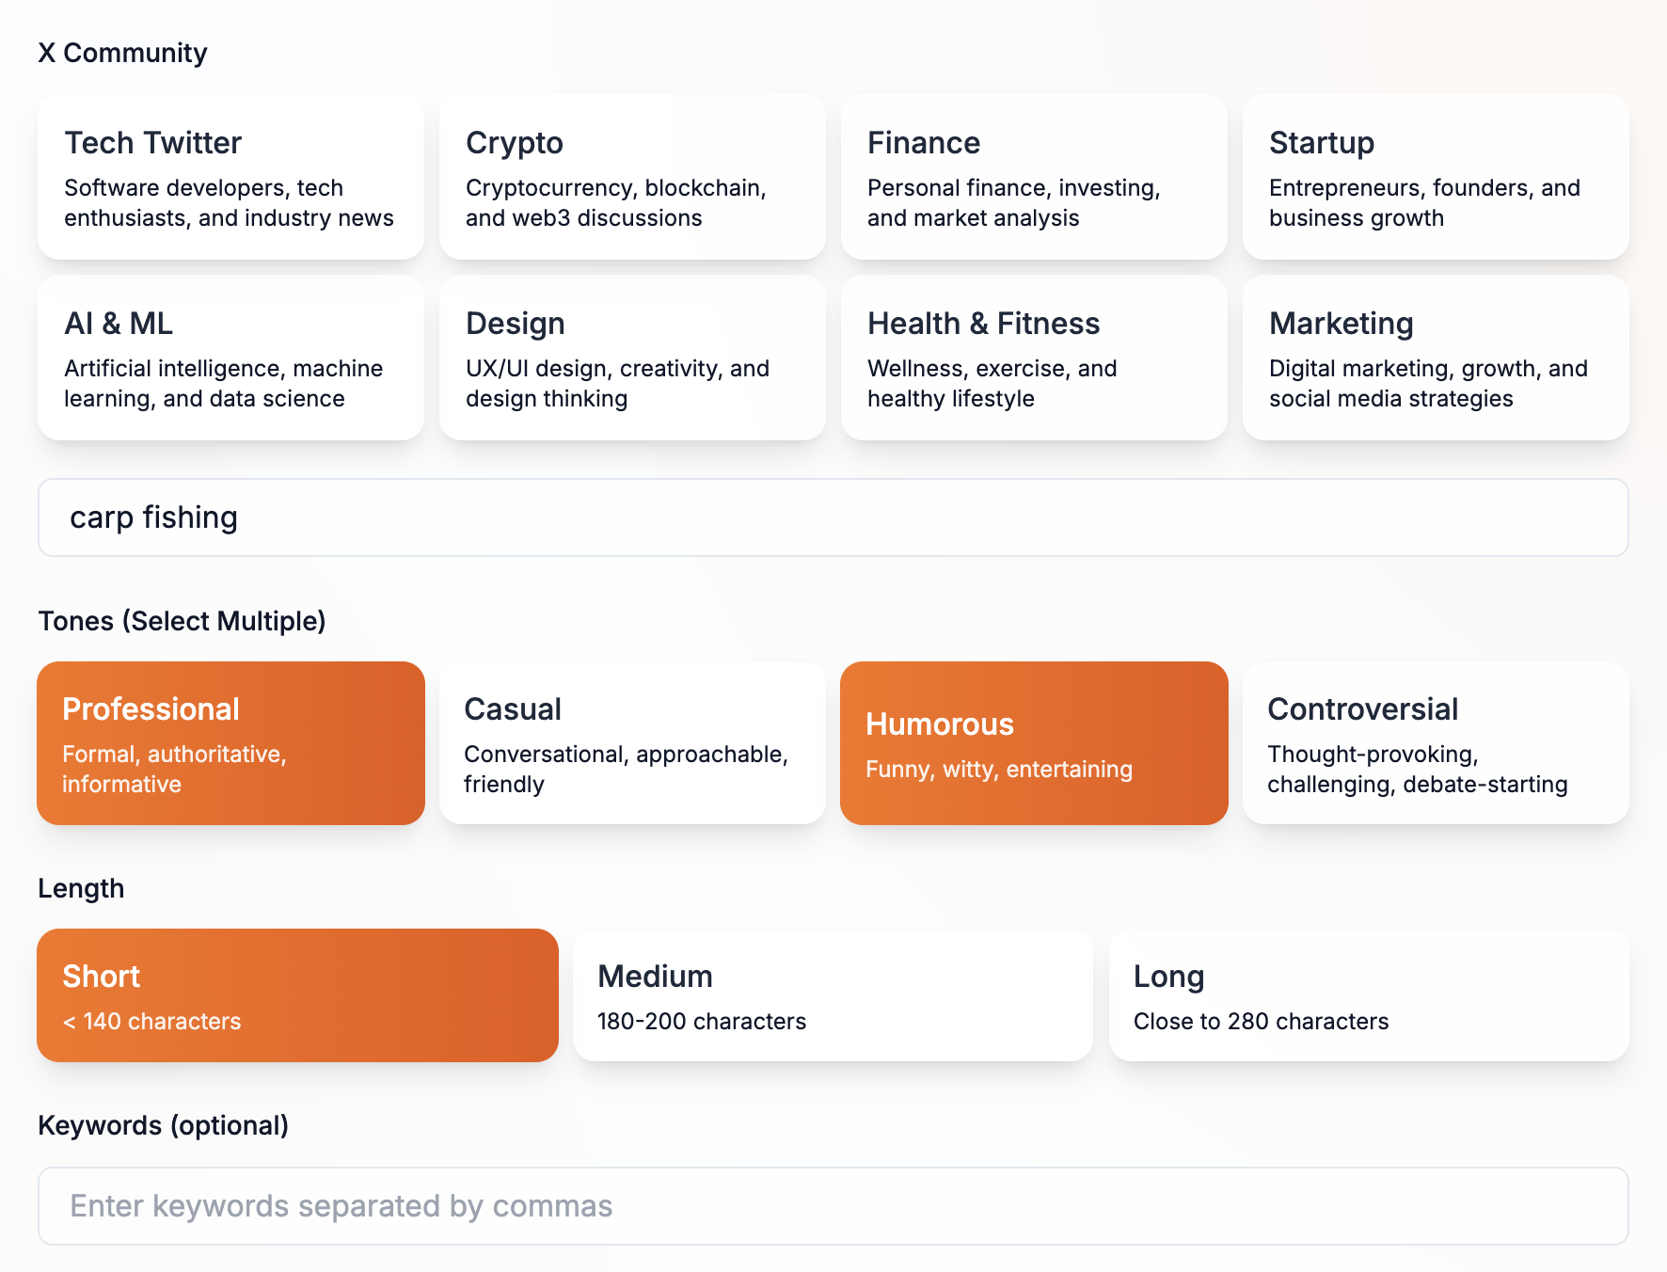Enable the Controversial tone option
This screenshot has width=1667, height=1272.
pos(1436,743)
